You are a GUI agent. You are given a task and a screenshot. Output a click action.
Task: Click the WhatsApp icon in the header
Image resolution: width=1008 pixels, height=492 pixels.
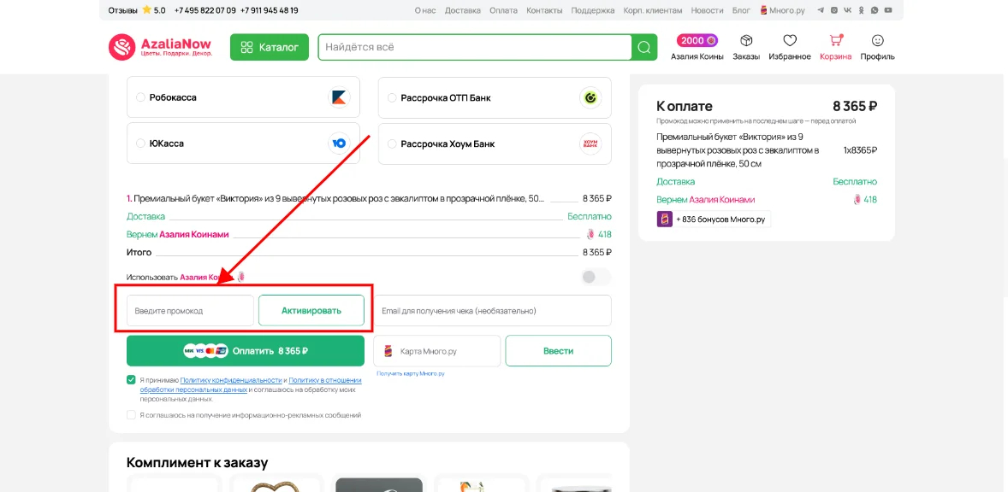(x=875, y=10)
